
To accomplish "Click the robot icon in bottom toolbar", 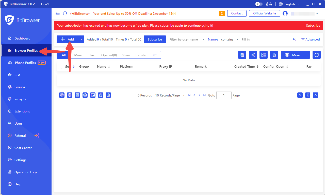I will coord(85,95).
